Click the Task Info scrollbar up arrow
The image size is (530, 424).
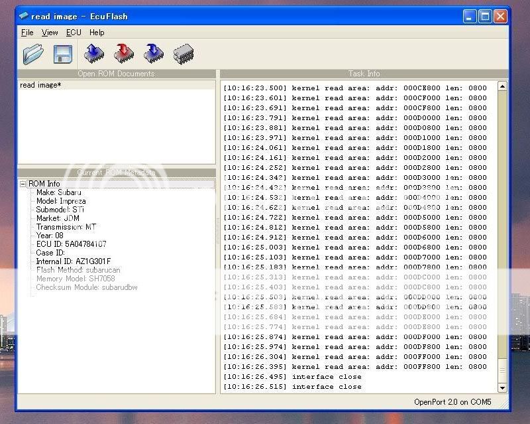pos(502,86)
